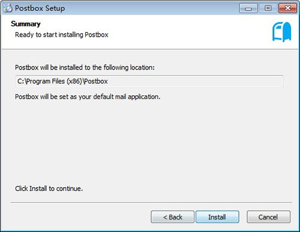Abort setup using the Cancel button
Viewport: 300px width, 232px height.
[268, 217]
